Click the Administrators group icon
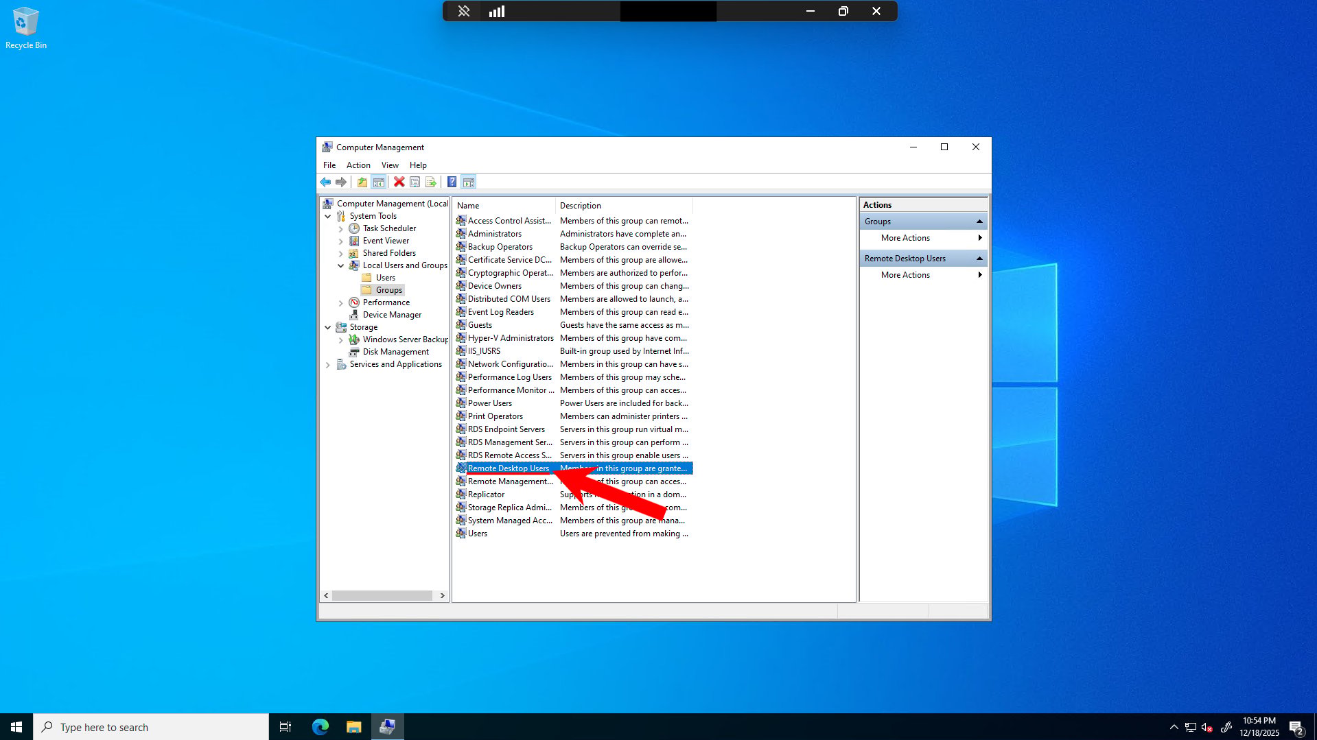1317x740 pixels. click(461, 234)
